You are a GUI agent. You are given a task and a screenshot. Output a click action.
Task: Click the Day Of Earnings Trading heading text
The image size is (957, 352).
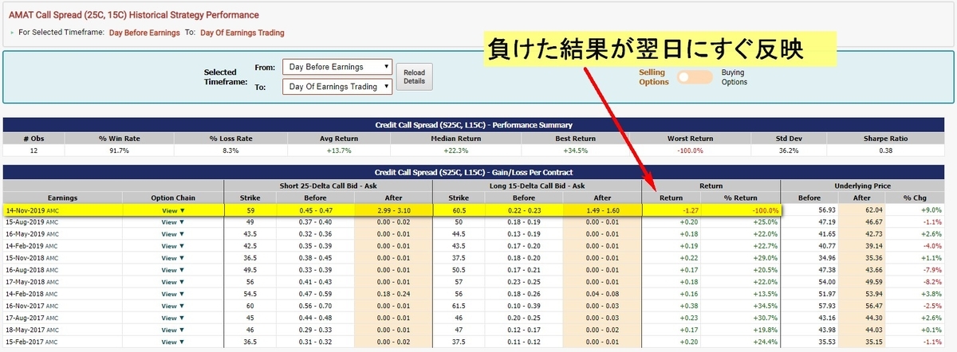(x=242, y=33)
